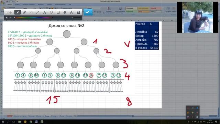This screenshot has height=124, width=220.
Task: Click the 'РАСЧЕТ' header cell
Action: point(140,24)
